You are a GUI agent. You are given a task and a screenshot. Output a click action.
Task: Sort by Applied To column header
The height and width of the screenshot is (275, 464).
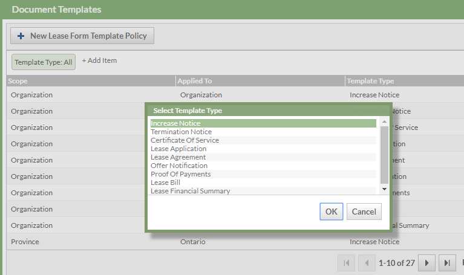click(194, 81)
